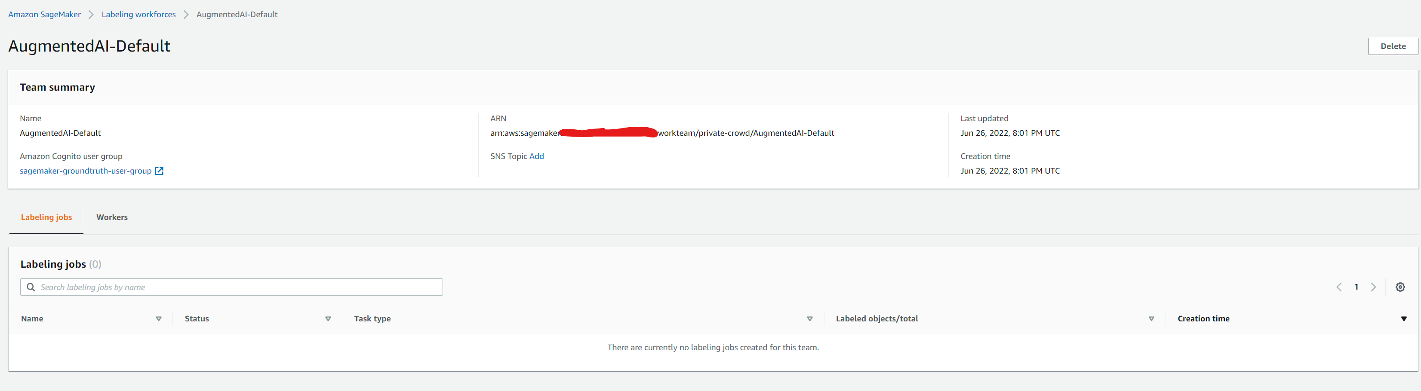Go to the previous page of labeling jobs
Screen dimensions: 1421x391
tap(1339, 287)
